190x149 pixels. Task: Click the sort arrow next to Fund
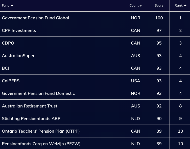click(x=12, y=5)
